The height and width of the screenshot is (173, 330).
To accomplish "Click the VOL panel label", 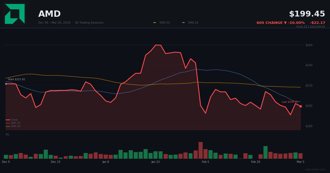I will (7, 135).
